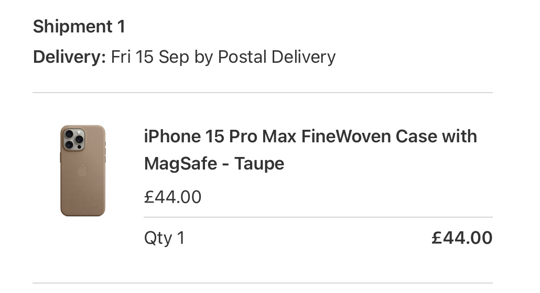The width and height of the screenshot is (540, 293).
Task: Click the "Postal Delivery" method text
Action: (276, 57)
